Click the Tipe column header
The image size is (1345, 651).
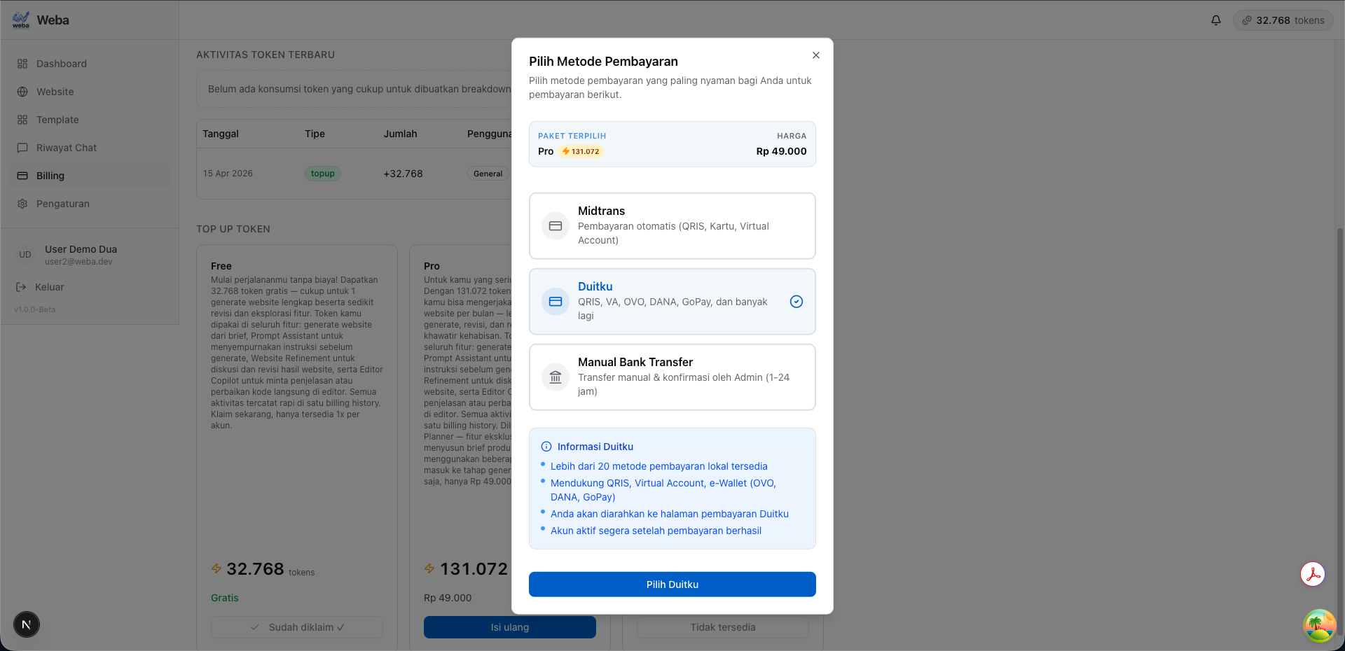[x=315, y=134]
